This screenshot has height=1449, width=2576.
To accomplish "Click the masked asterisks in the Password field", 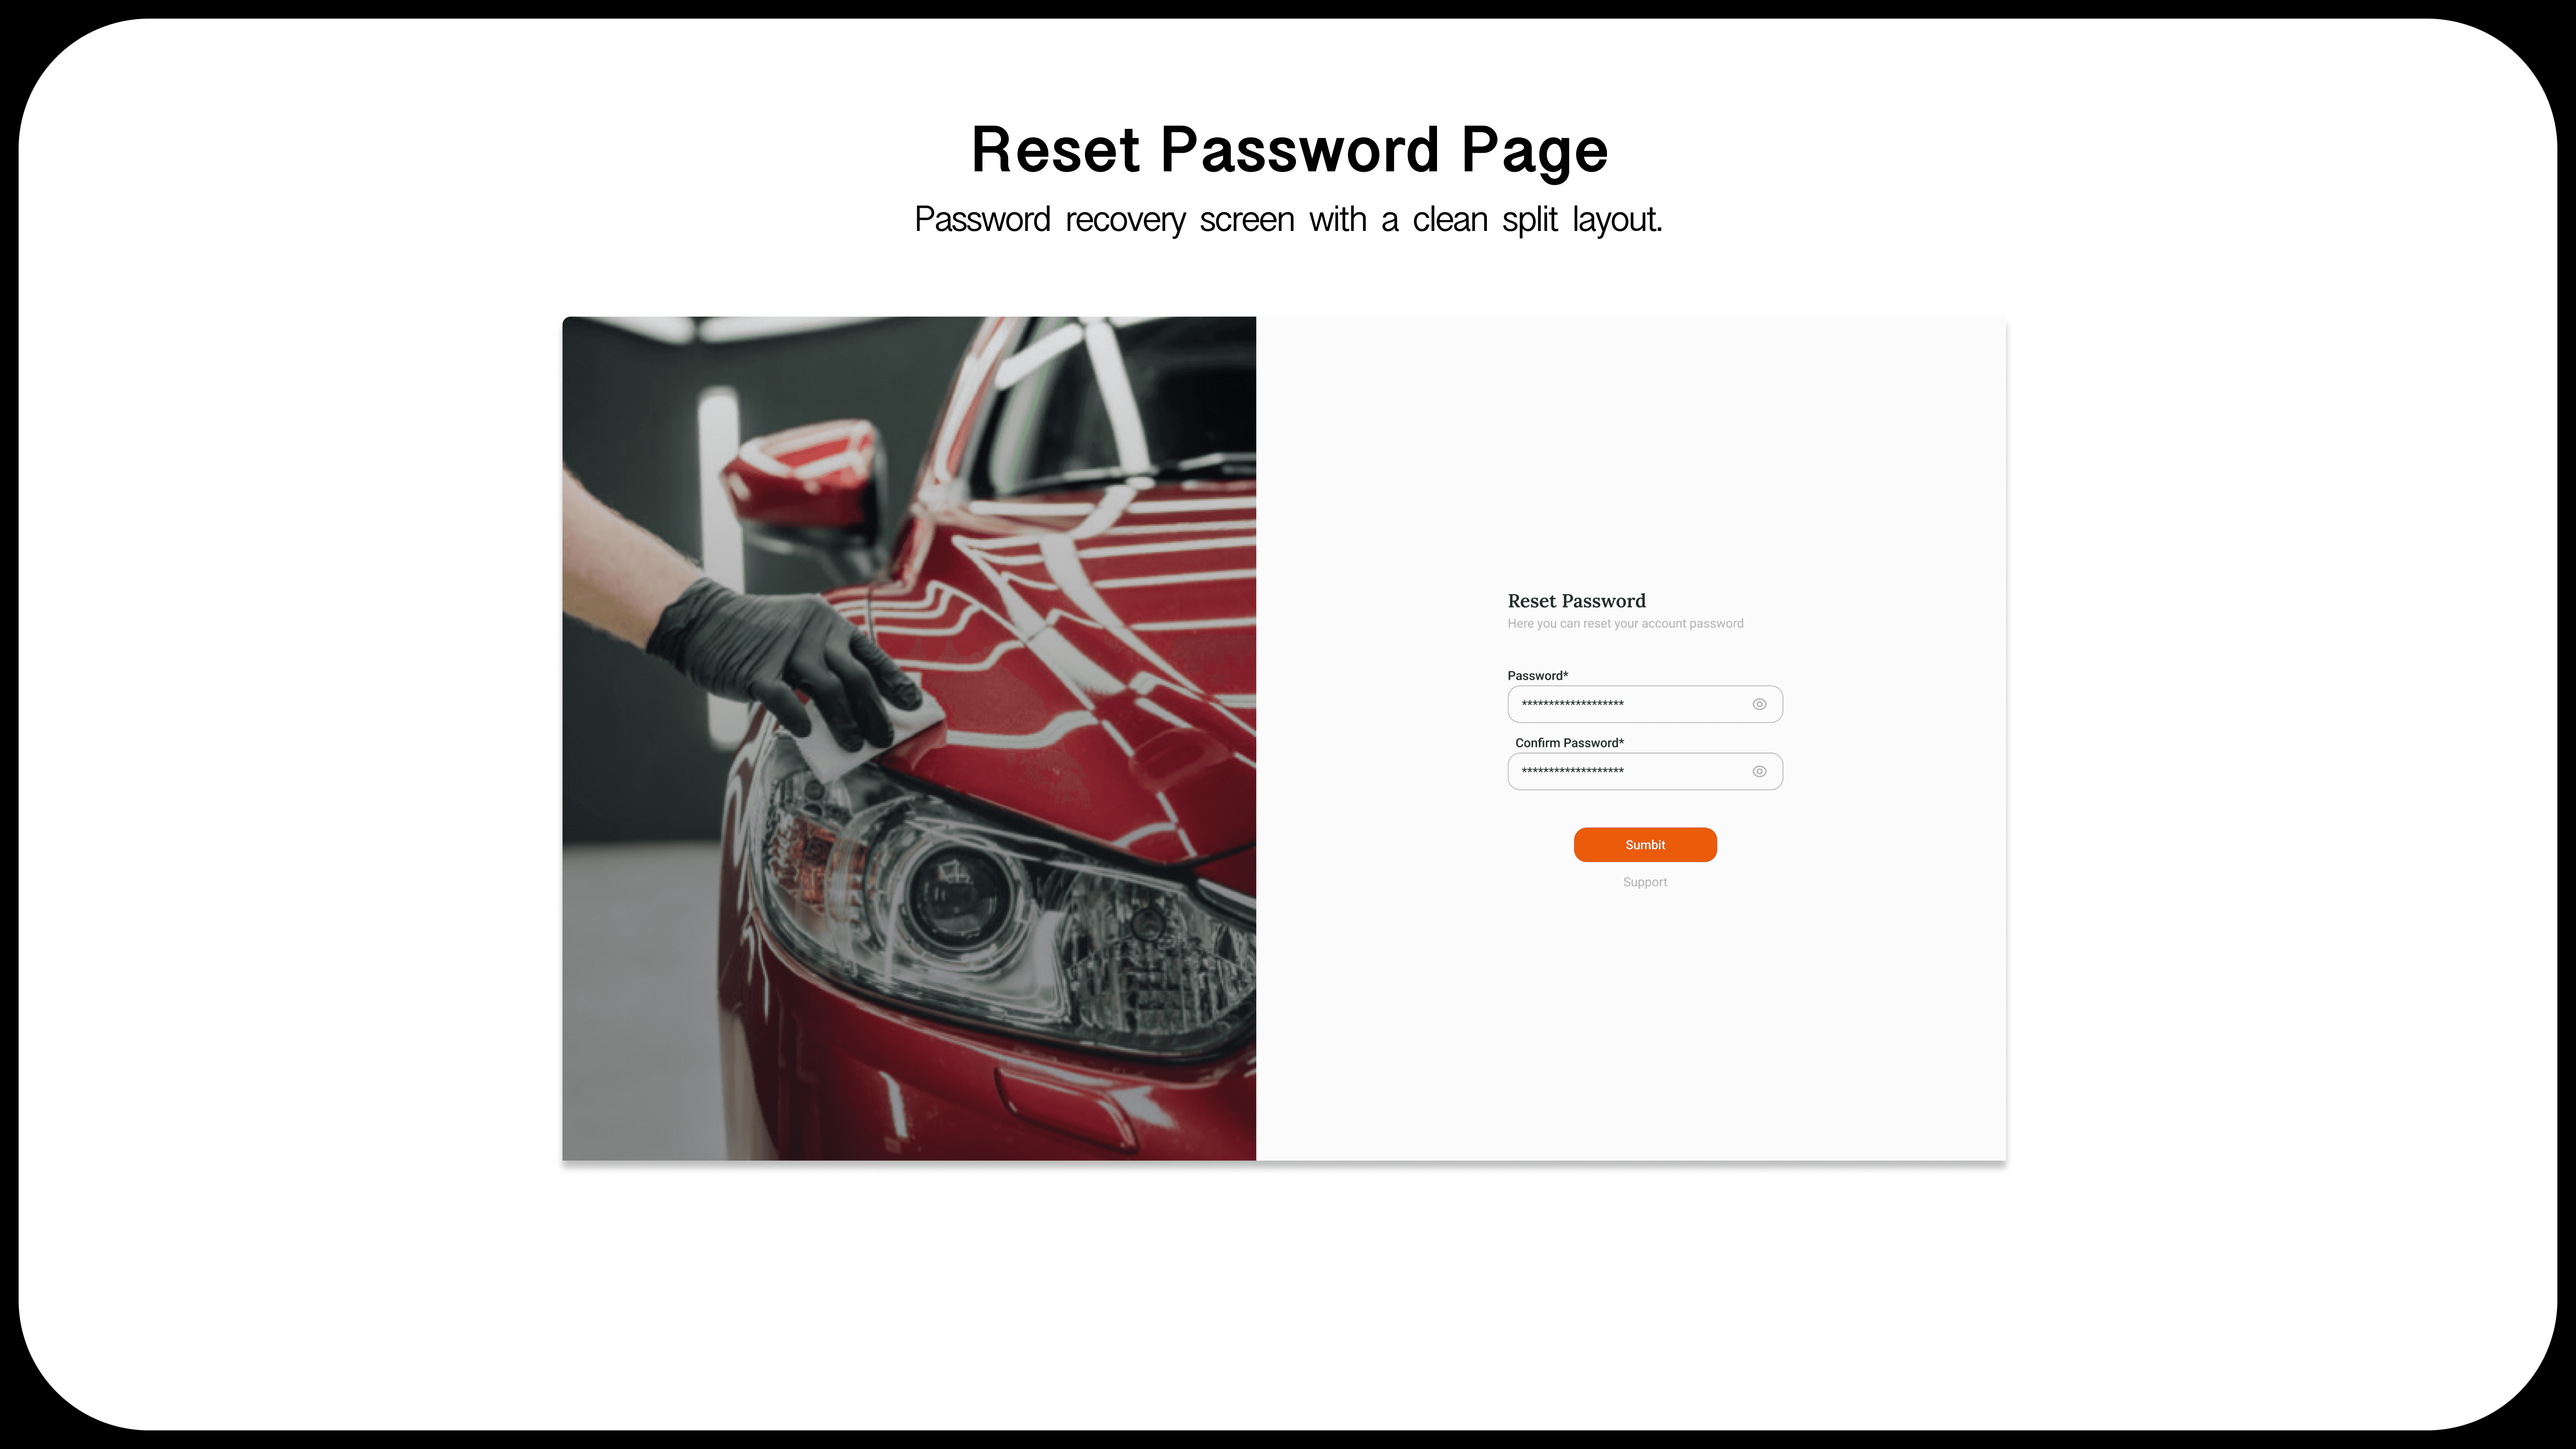I will click(1572, 704).
